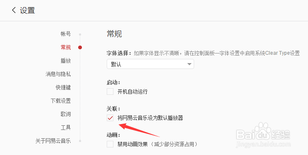Image resolution: width=308 pixels, height=155 pixels.
Task: Click the grey dot beside 帐号
Action: tap(80, 34)
